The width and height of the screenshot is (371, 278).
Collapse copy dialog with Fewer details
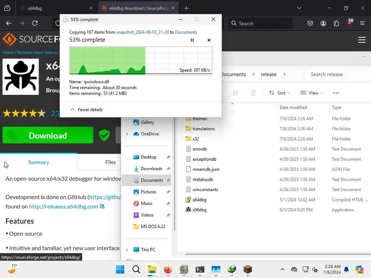(87, 109)
